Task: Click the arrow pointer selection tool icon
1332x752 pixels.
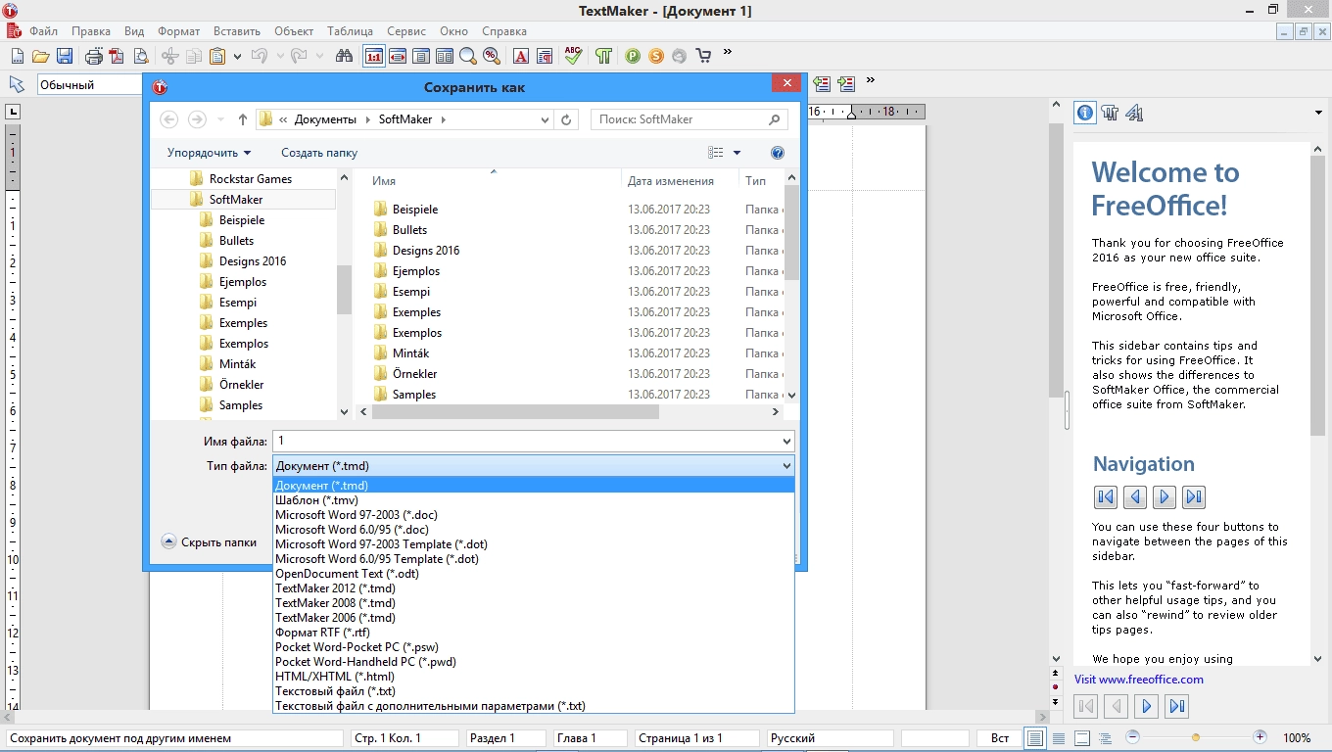Action: point(17,84)
